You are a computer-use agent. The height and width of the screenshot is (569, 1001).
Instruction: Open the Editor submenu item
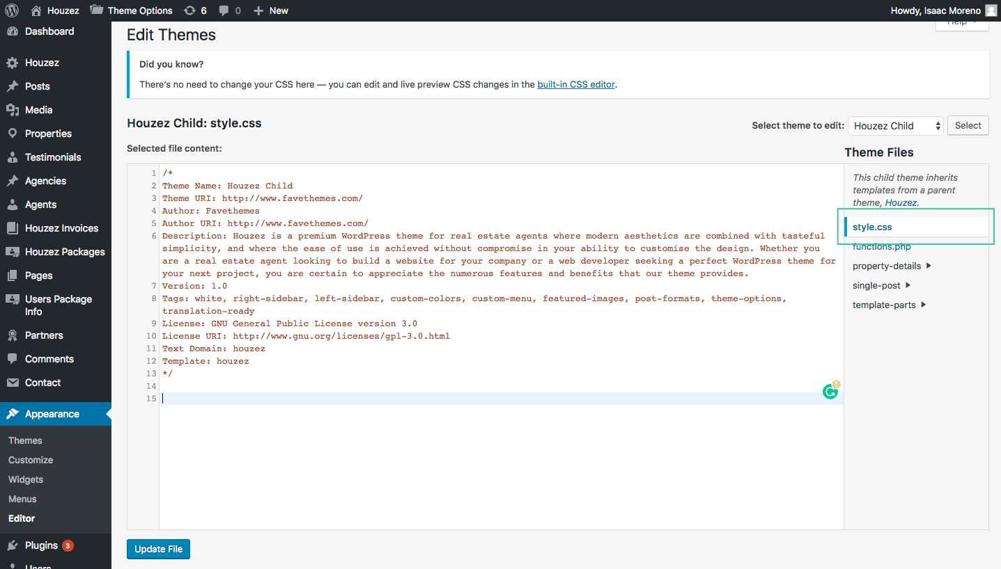click(22, 518)
